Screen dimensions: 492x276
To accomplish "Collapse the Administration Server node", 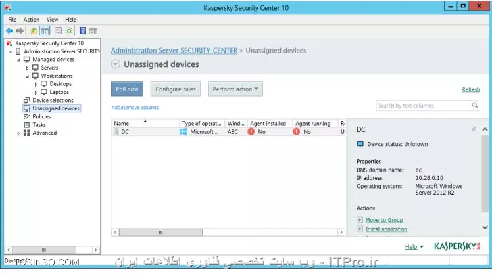I will coord(10,51).
